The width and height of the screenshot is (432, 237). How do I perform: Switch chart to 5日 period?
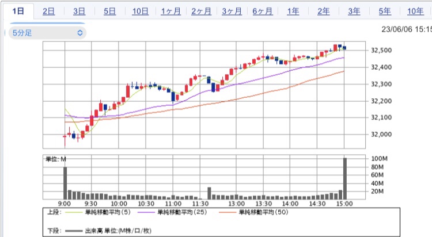pos(109,12)
